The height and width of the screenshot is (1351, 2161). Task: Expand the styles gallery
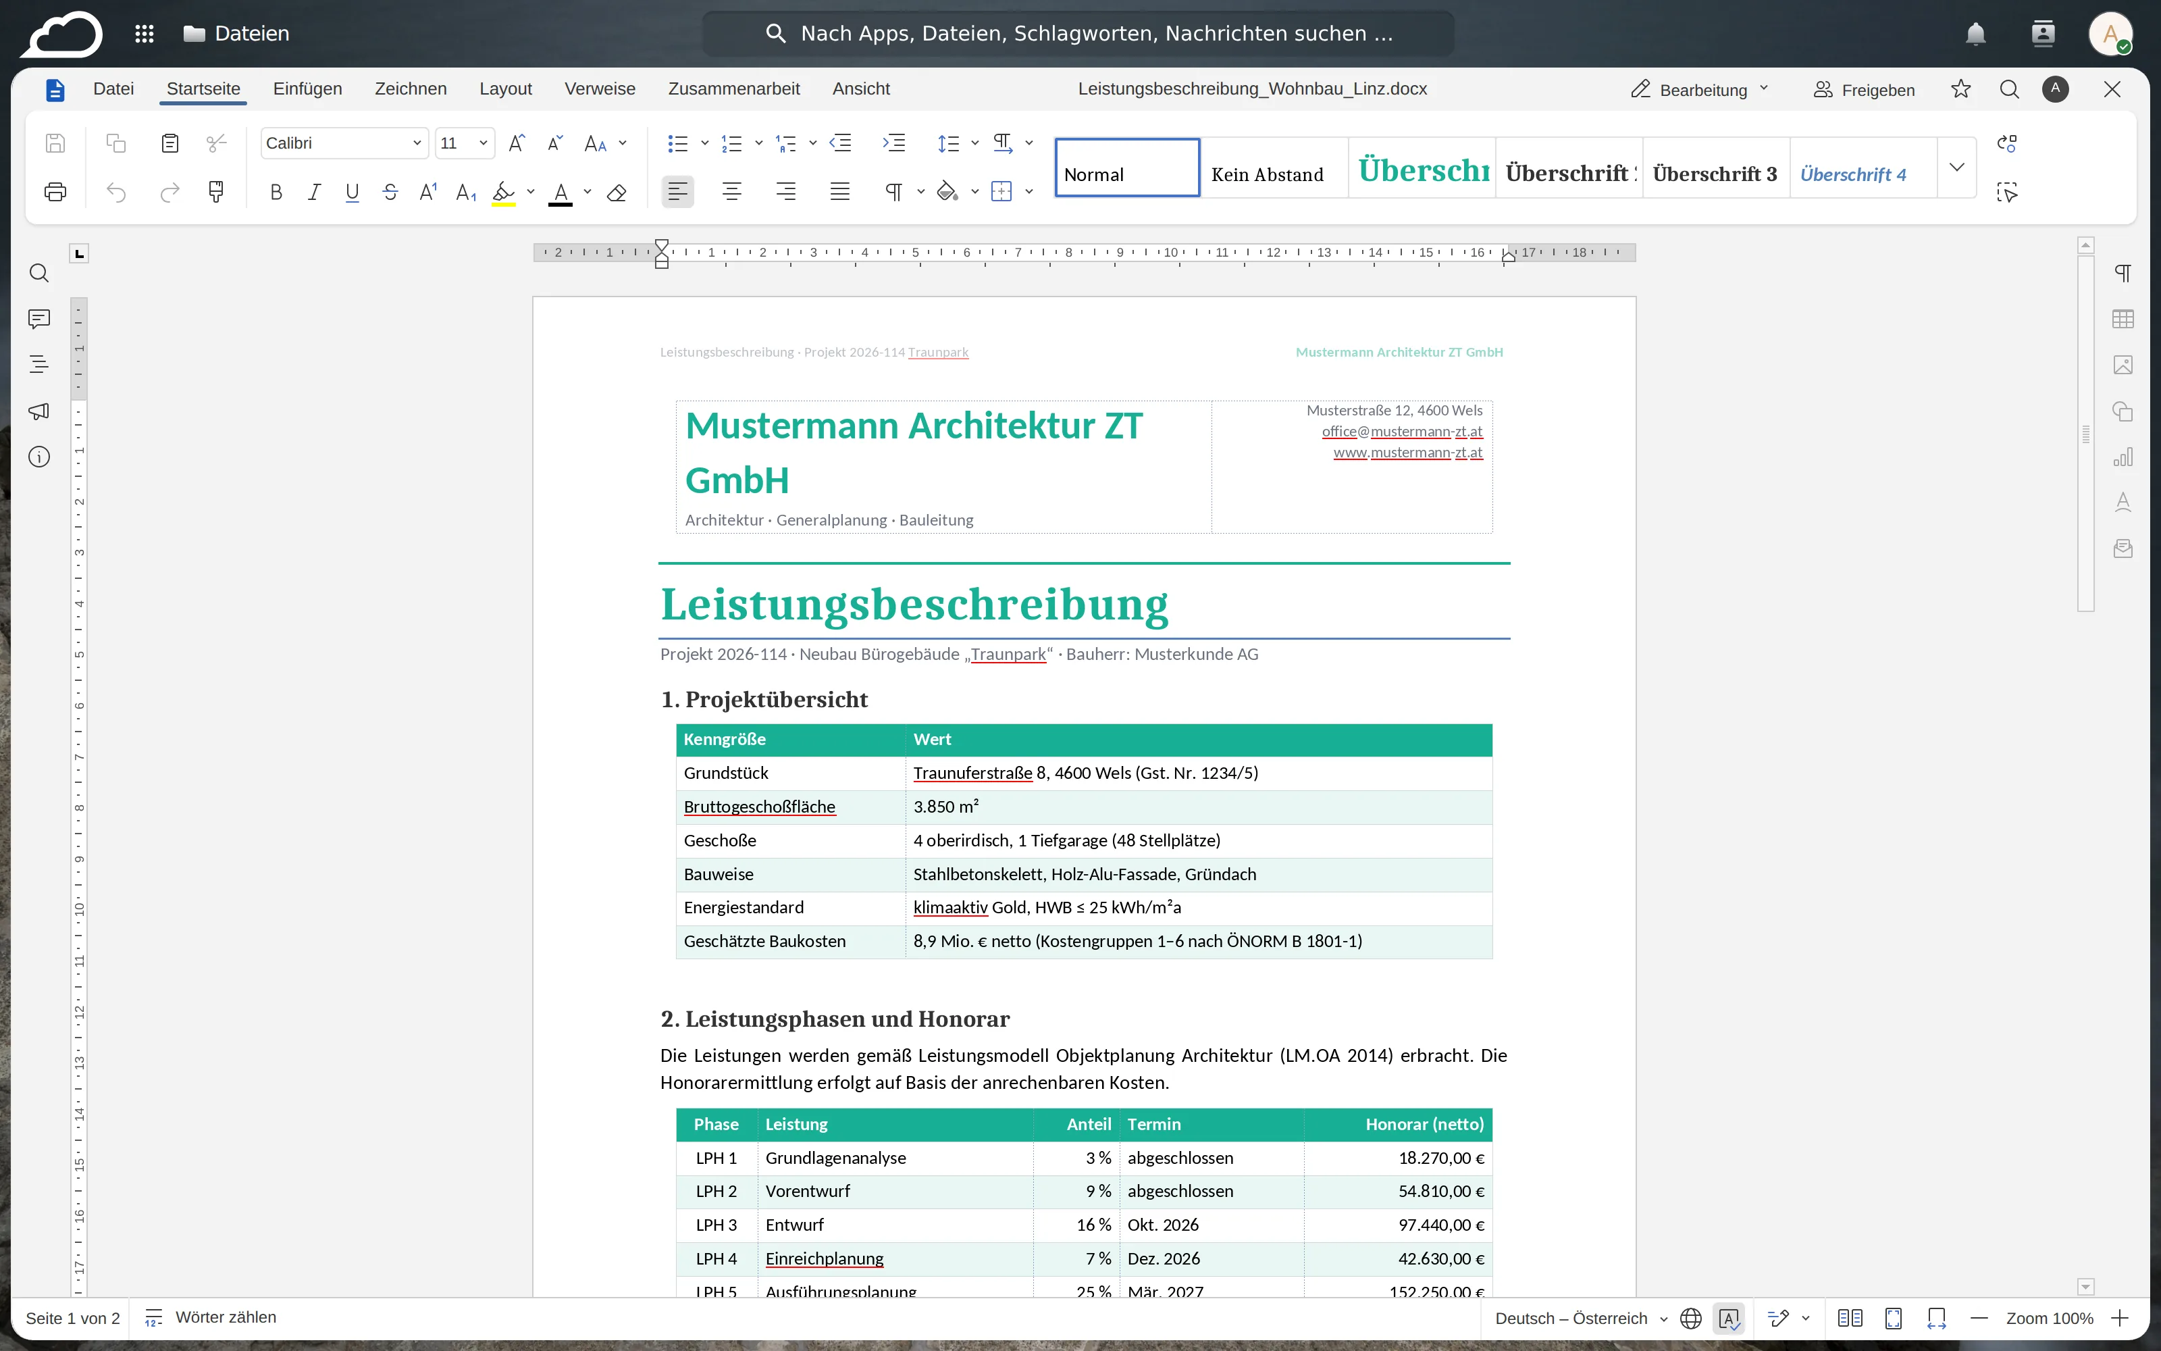point(1956,167)
